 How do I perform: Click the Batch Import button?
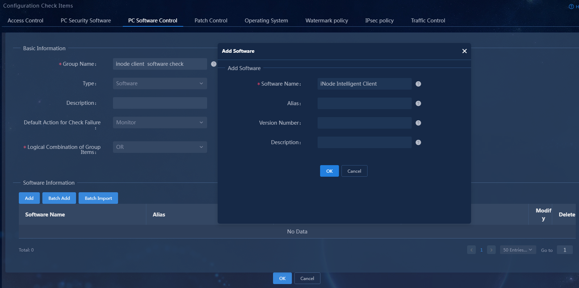(x=98, y=198)
